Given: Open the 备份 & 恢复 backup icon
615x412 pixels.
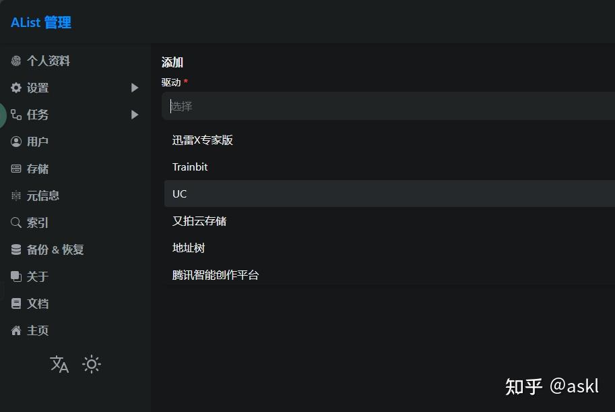Looking at the screenshot, I should [16, 249].
